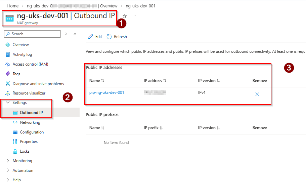Sort by IP prefix column arrows
Viewport: 306px width, 191px height.
[161, 128]
